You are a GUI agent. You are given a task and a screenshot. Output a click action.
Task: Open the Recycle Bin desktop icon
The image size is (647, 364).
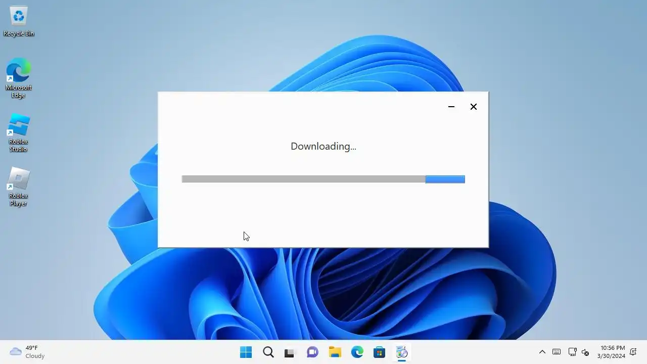click(x=19, y=22)
